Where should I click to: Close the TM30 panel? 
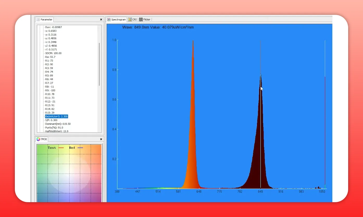pyautogui.click(x=101, y=139)
